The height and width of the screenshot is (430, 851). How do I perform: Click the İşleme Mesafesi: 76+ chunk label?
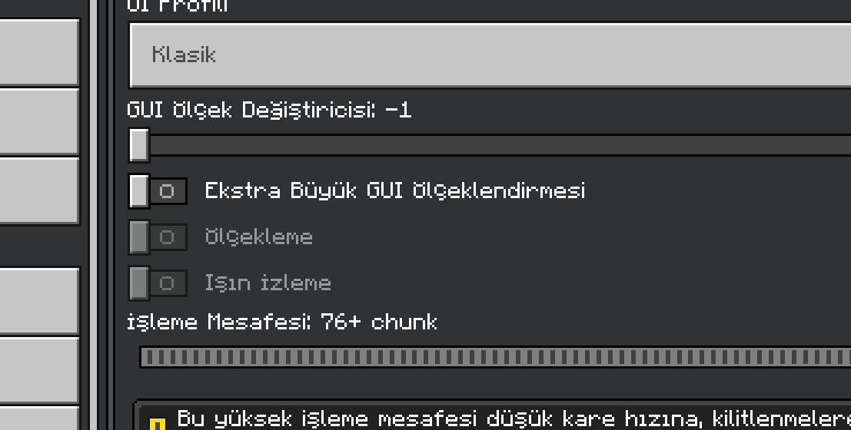(282, 322)
